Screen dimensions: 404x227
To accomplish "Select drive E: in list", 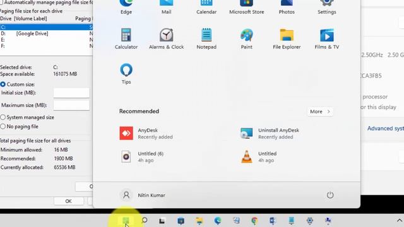I will [46, 40].
